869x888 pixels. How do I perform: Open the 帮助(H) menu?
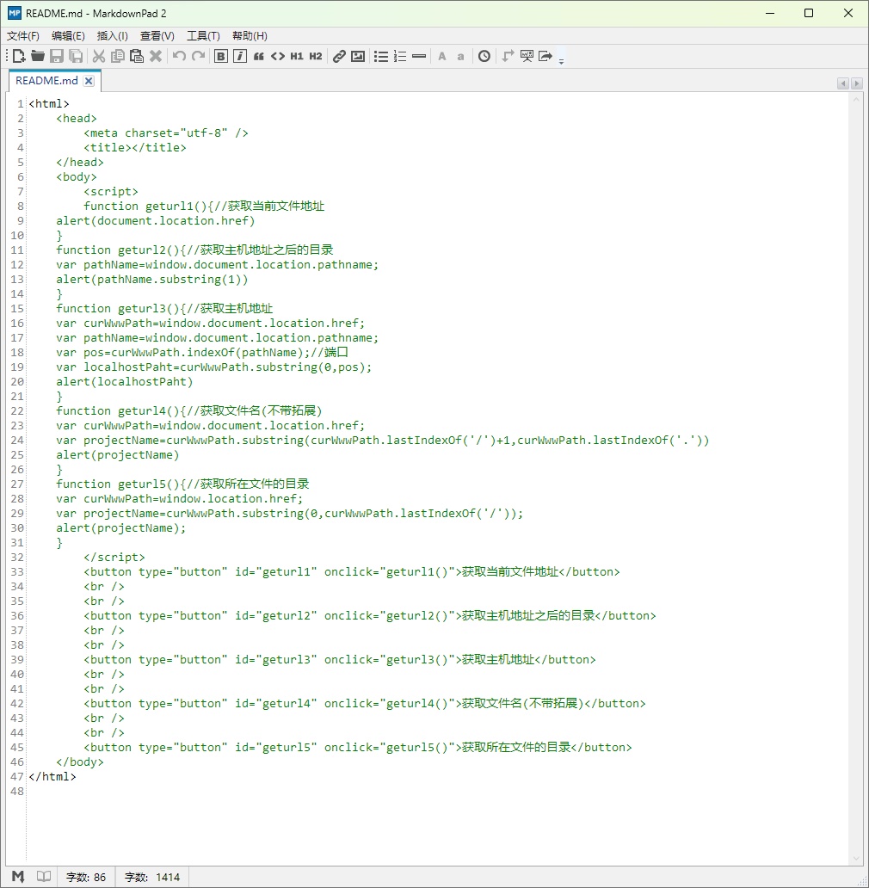click(x=250, y=35)
